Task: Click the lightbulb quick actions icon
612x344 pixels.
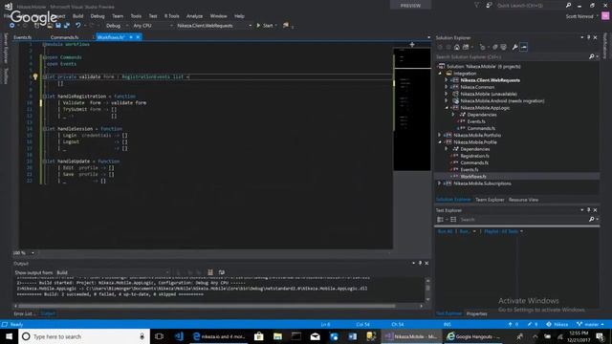Action: tap(35, 76)
